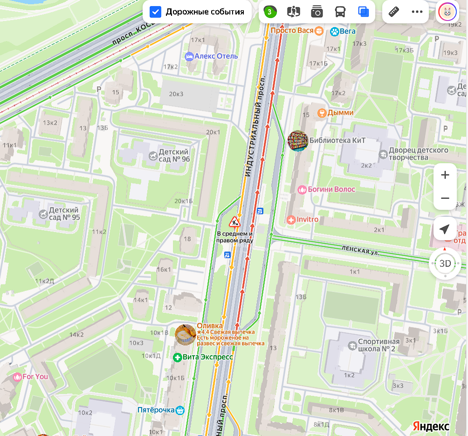Screen dimensions: 468x436
Task: Open the three-dot more menu
Action: pyautogui.click(x=417, y=12)
